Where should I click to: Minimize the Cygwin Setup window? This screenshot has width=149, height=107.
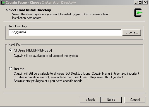click(136, 3)
